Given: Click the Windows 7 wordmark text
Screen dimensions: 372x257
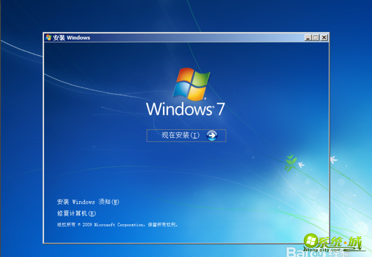Looking at the screenshot, I should tap(185, 109).
